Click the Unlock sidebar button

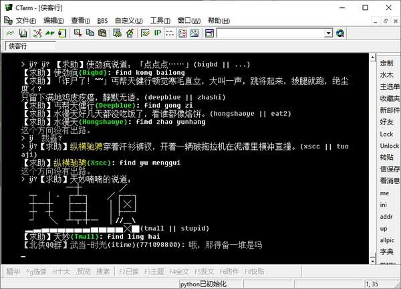click(389, 146)
